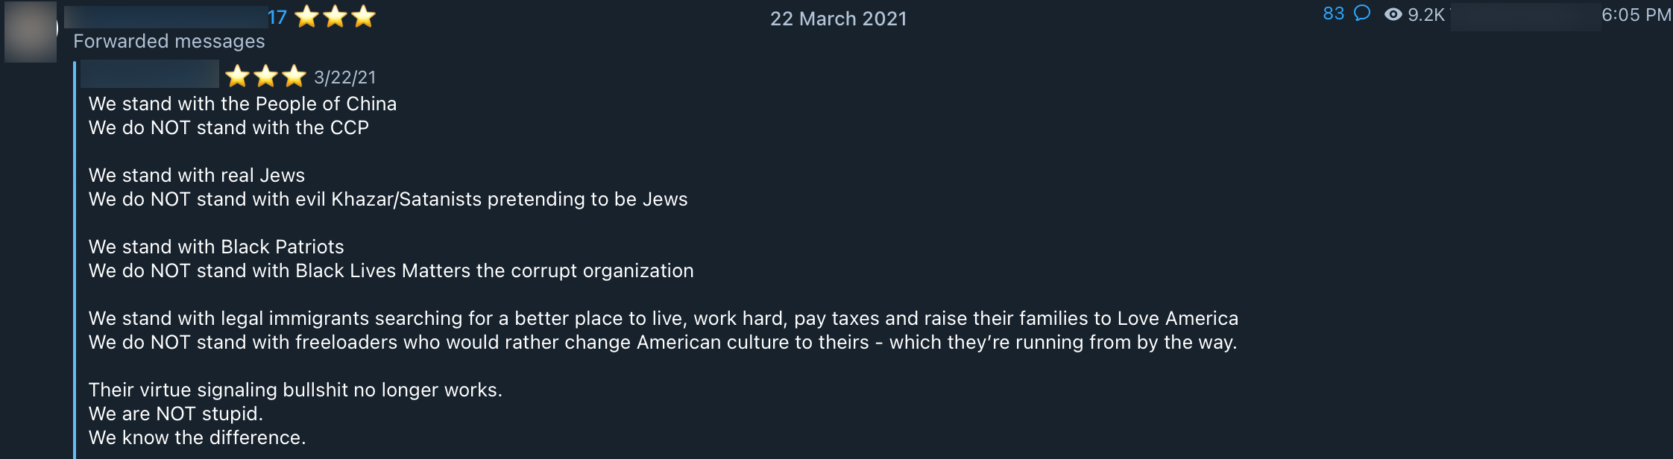Click the first star emoji in forwarded message

click(x=239, y=75)
